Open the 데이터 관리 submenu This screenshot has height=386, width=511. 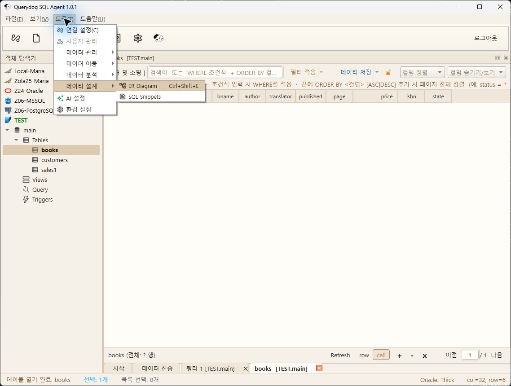click(x=85, y=52)
